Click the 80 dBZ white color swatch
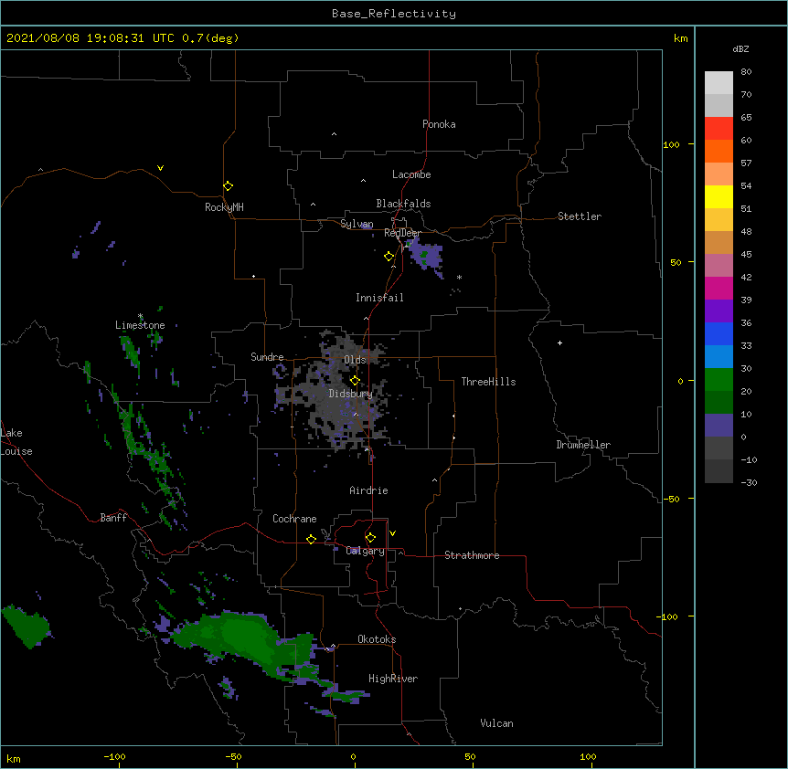 (719, 82)
